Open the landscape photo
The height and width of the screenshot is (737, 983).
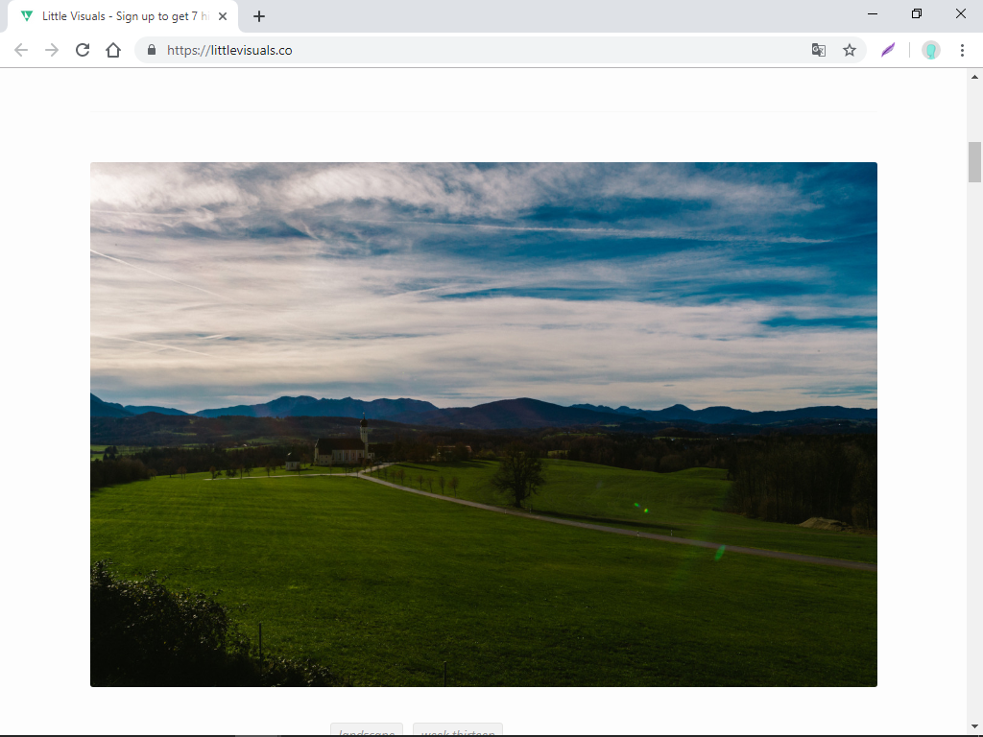[x=484, y=424]
